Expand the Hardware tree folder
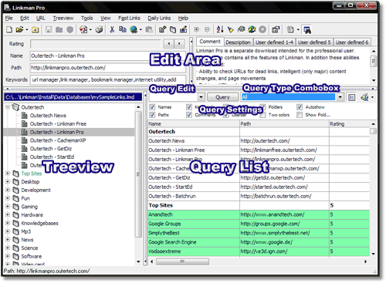Viewport: 386px width, 283px height. click(8, 215)
